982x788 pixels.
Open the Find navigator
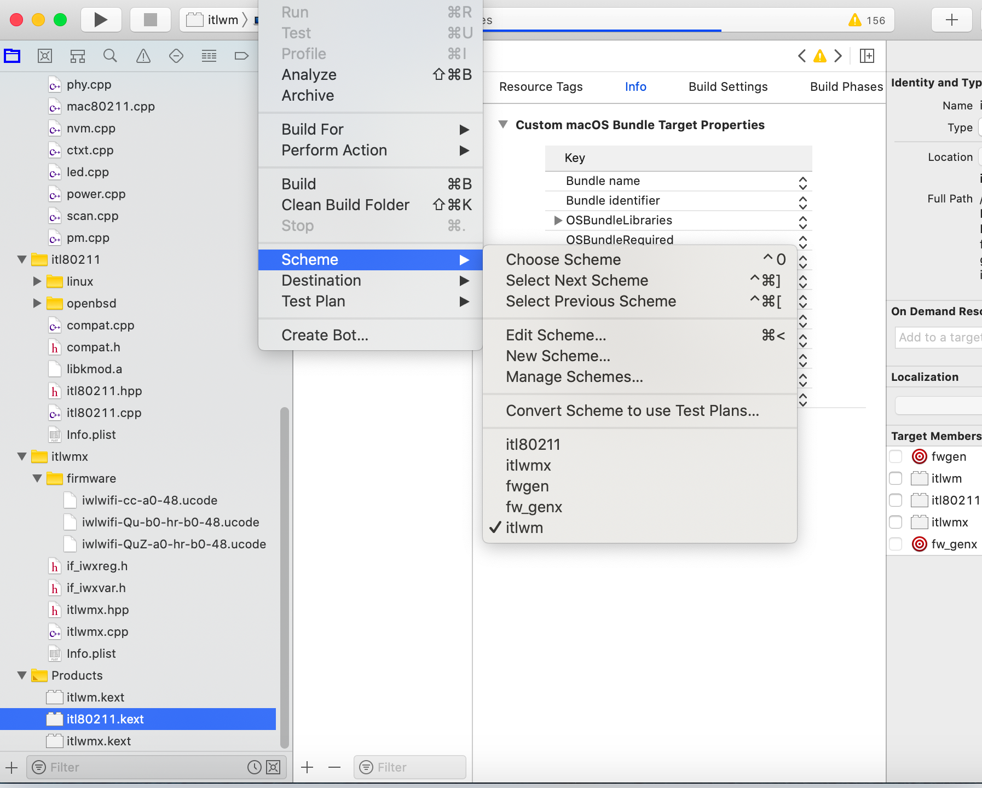[110, 55]
